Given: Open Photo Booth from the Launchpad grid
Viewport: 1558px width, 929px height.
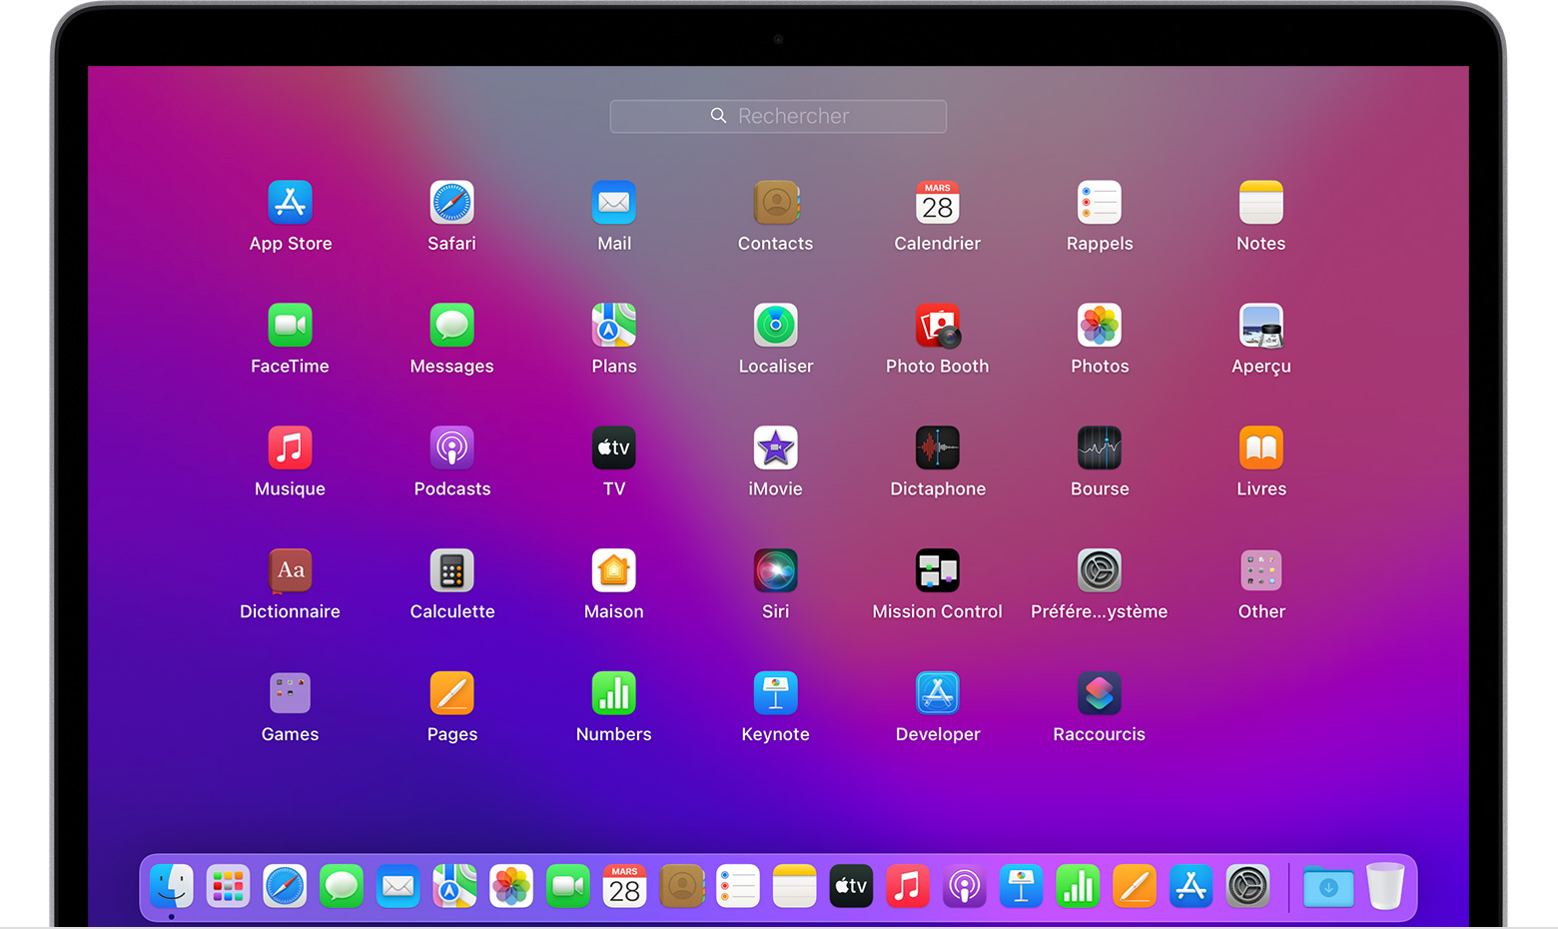Looking at the screenshot, I should tap(937, 326).
